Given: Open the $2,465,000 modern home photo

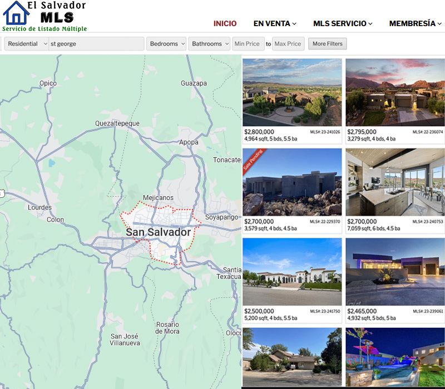Looking at the screenshot, I should click(x=395, y=272).
